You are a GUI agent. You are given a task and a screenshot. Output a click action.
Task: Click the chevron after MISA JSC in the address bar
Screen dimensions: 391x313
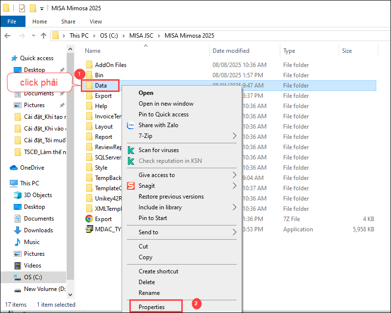click(x=159, y=36)
